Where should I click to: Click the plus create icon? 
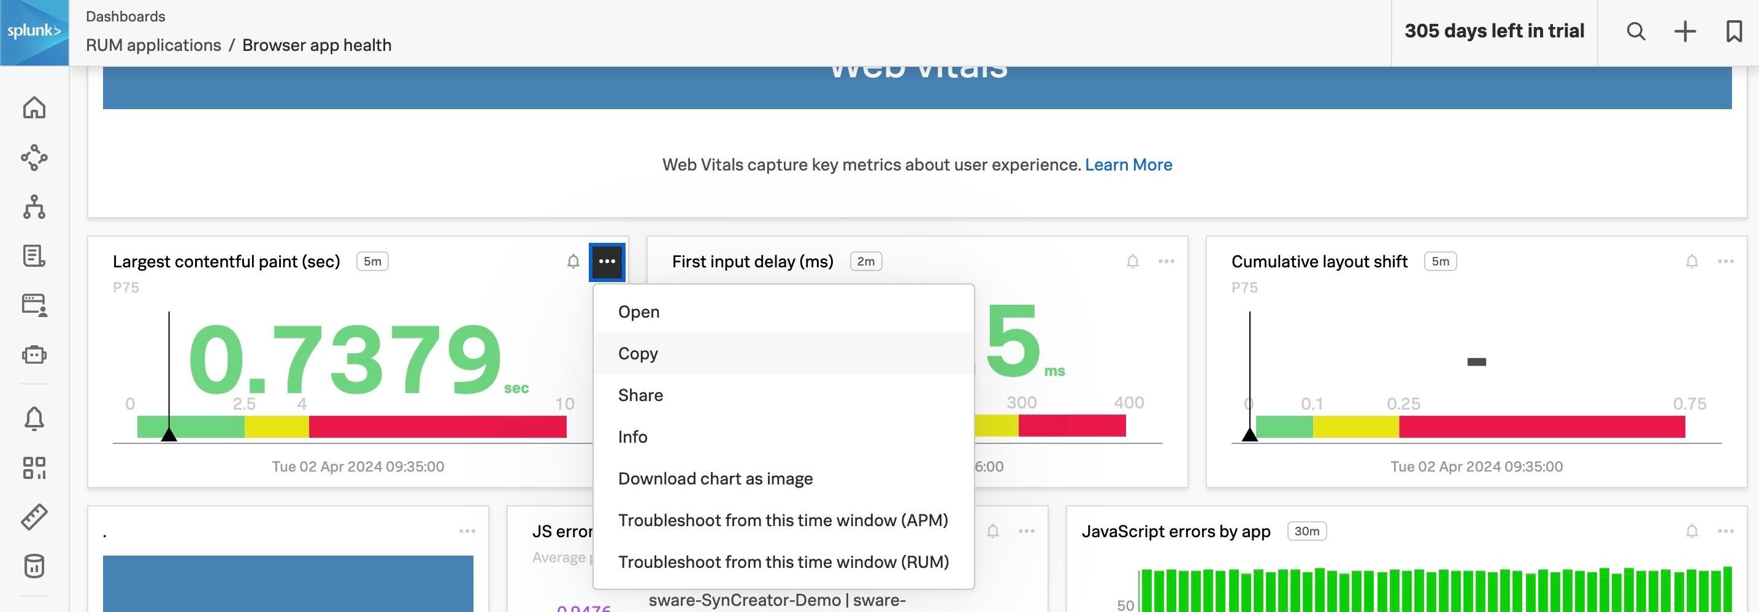(x=1685, y=31)
